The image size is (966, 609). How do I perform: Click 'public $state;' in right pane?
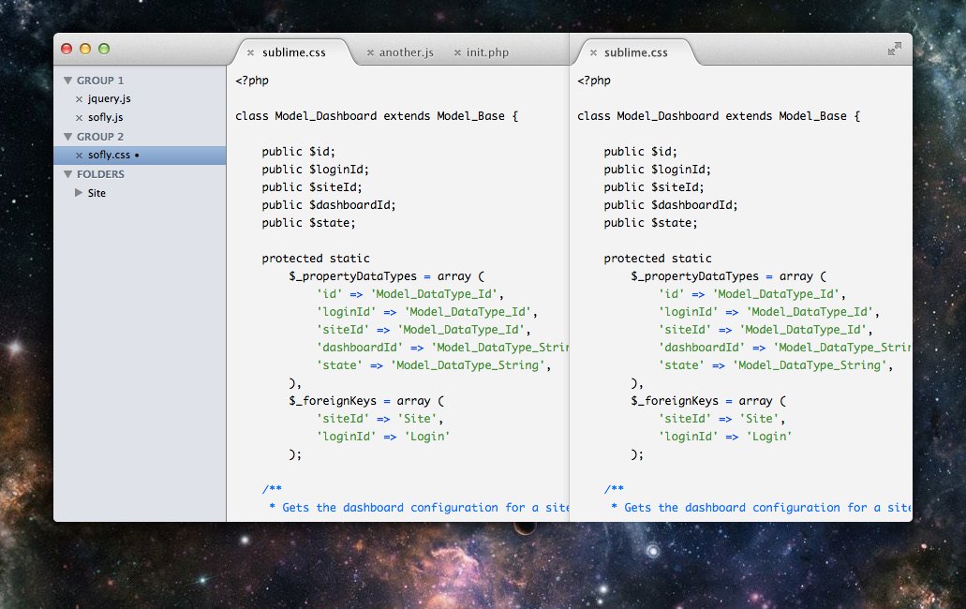tap(650, 223)
